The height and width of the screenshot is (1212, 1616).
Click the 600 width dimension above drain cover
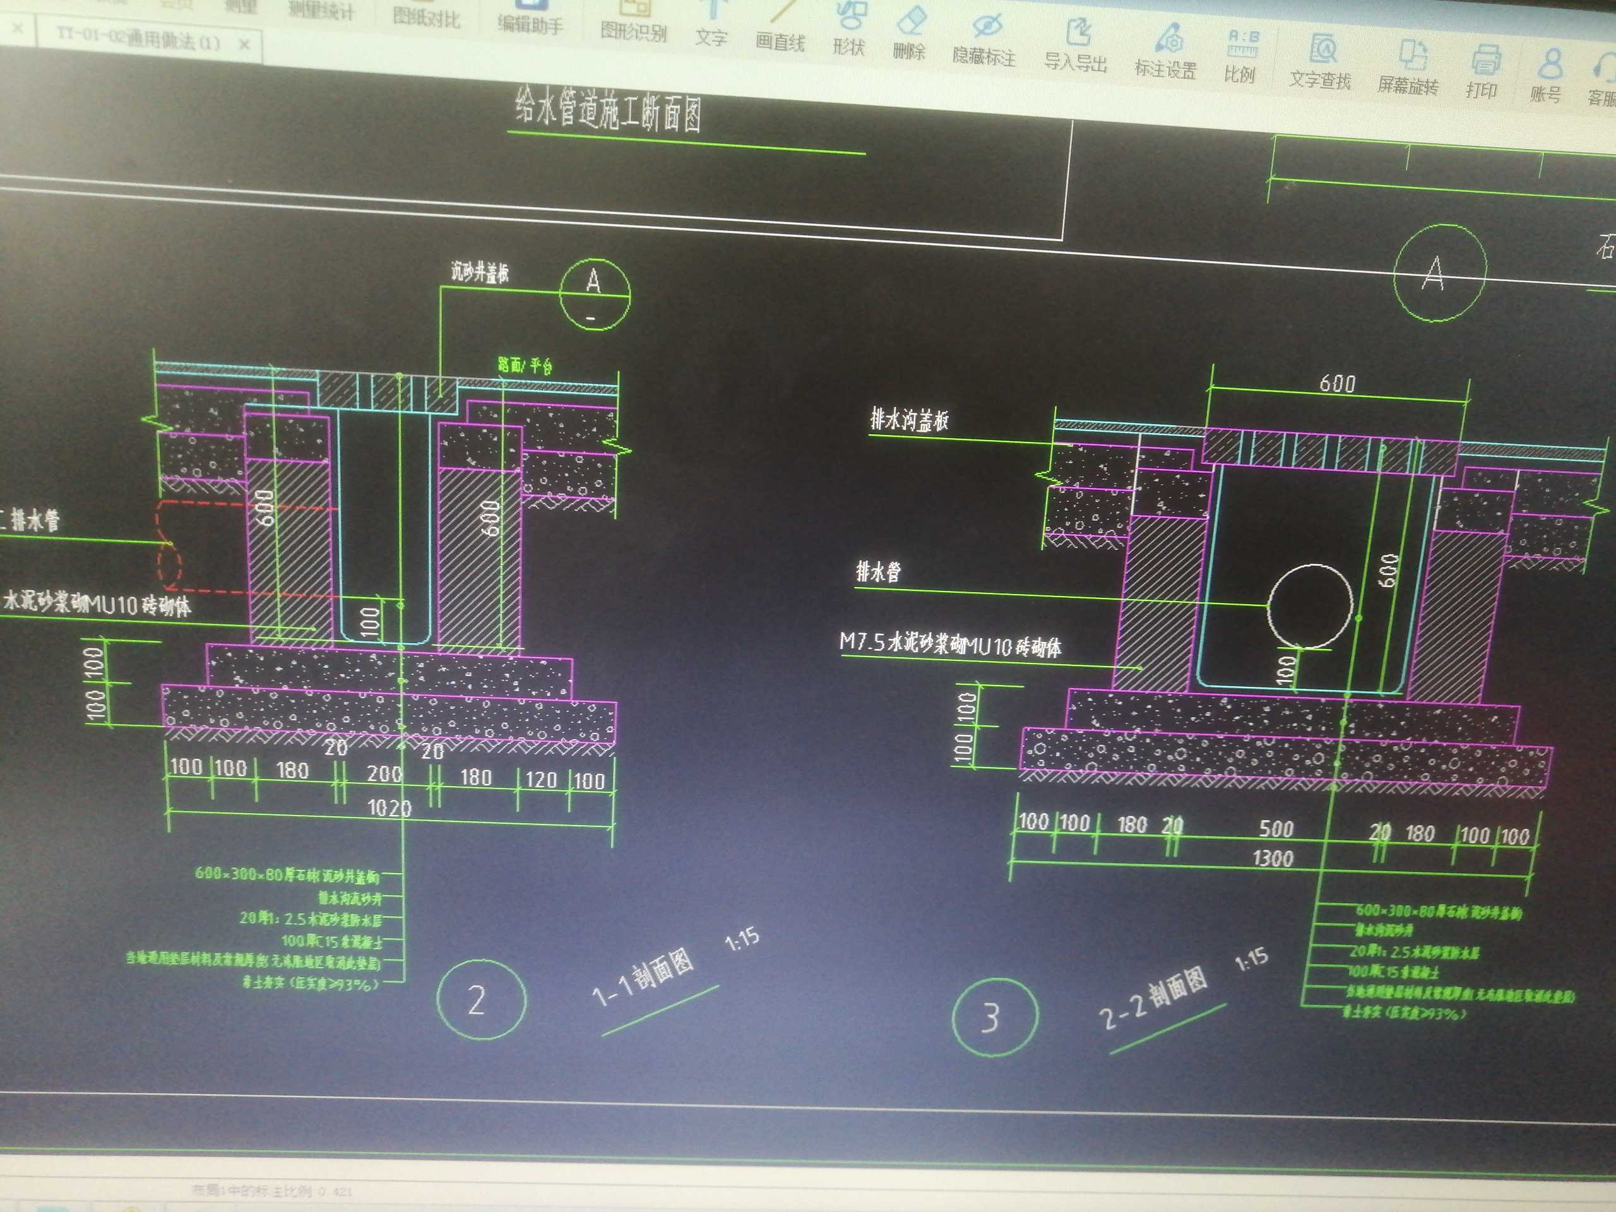pos(1338,384)
